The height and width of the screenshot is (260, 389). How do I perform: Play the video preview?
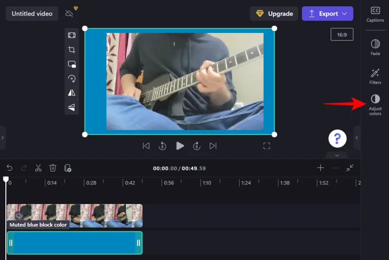[x=180, y=146]
